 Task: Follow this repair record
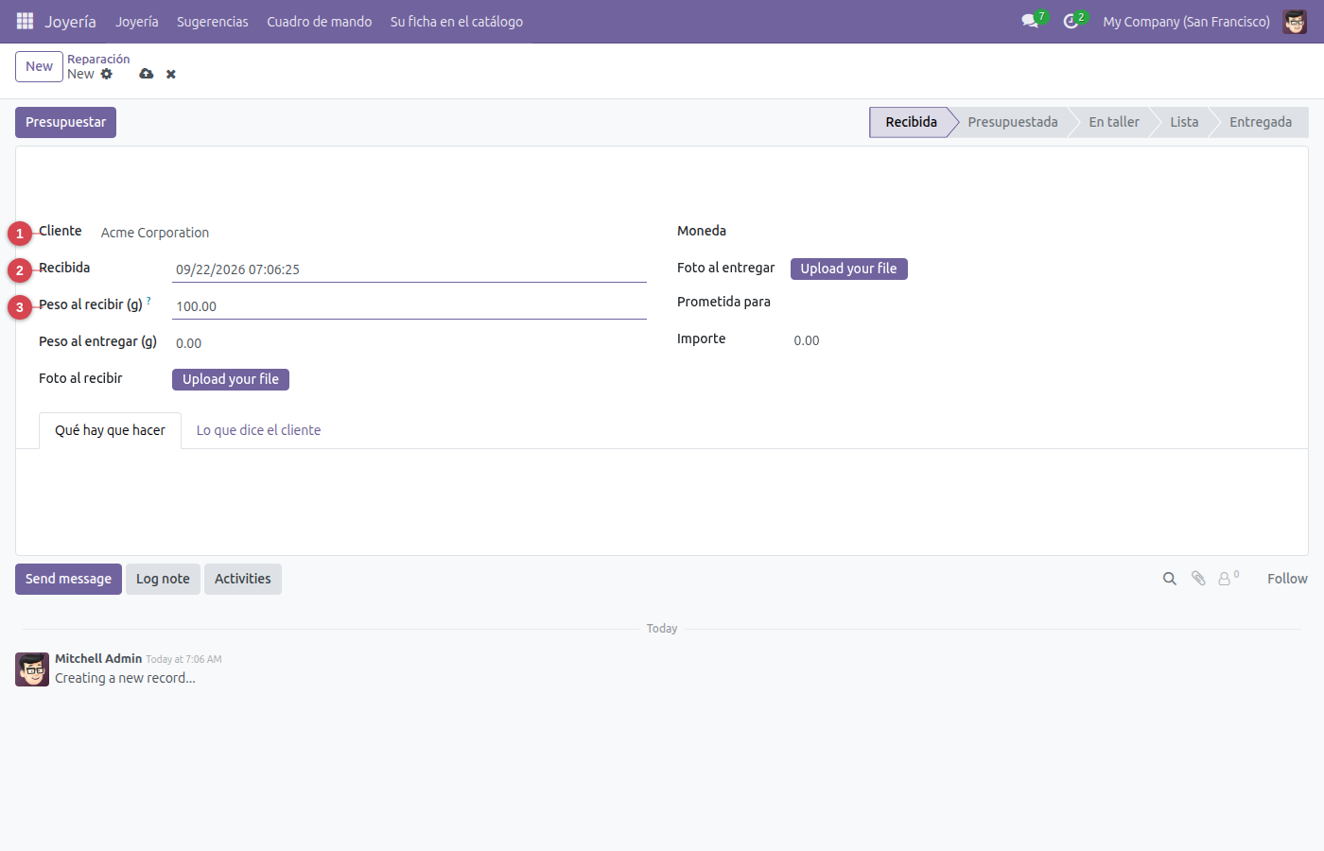pyautogui.click(x=1287, y=579)
